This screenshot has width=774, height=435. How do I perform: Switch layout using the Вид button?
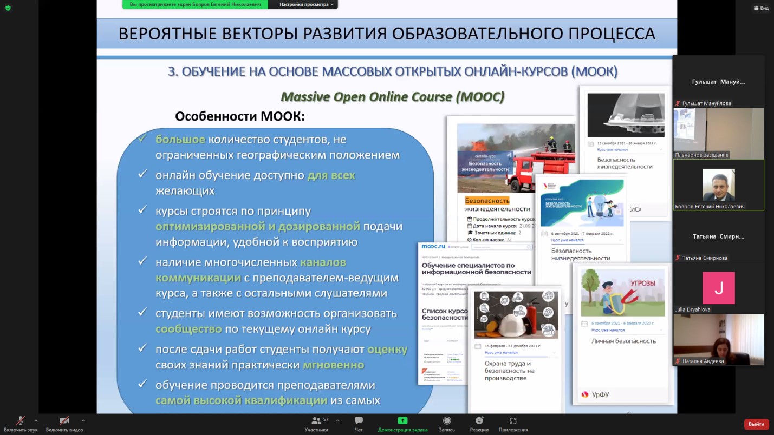click(x=760, y=8)
